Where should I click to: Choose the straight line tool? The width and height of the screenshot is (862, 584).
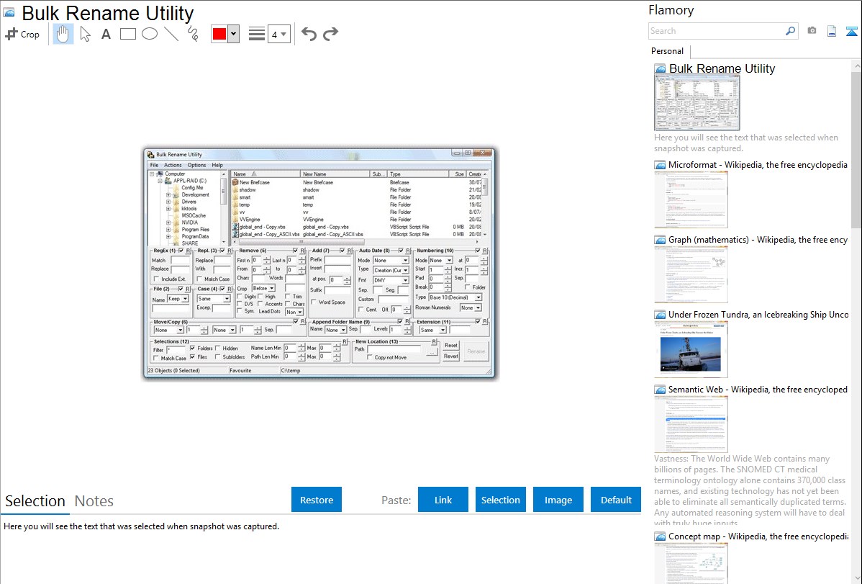(x=171, y=34)
